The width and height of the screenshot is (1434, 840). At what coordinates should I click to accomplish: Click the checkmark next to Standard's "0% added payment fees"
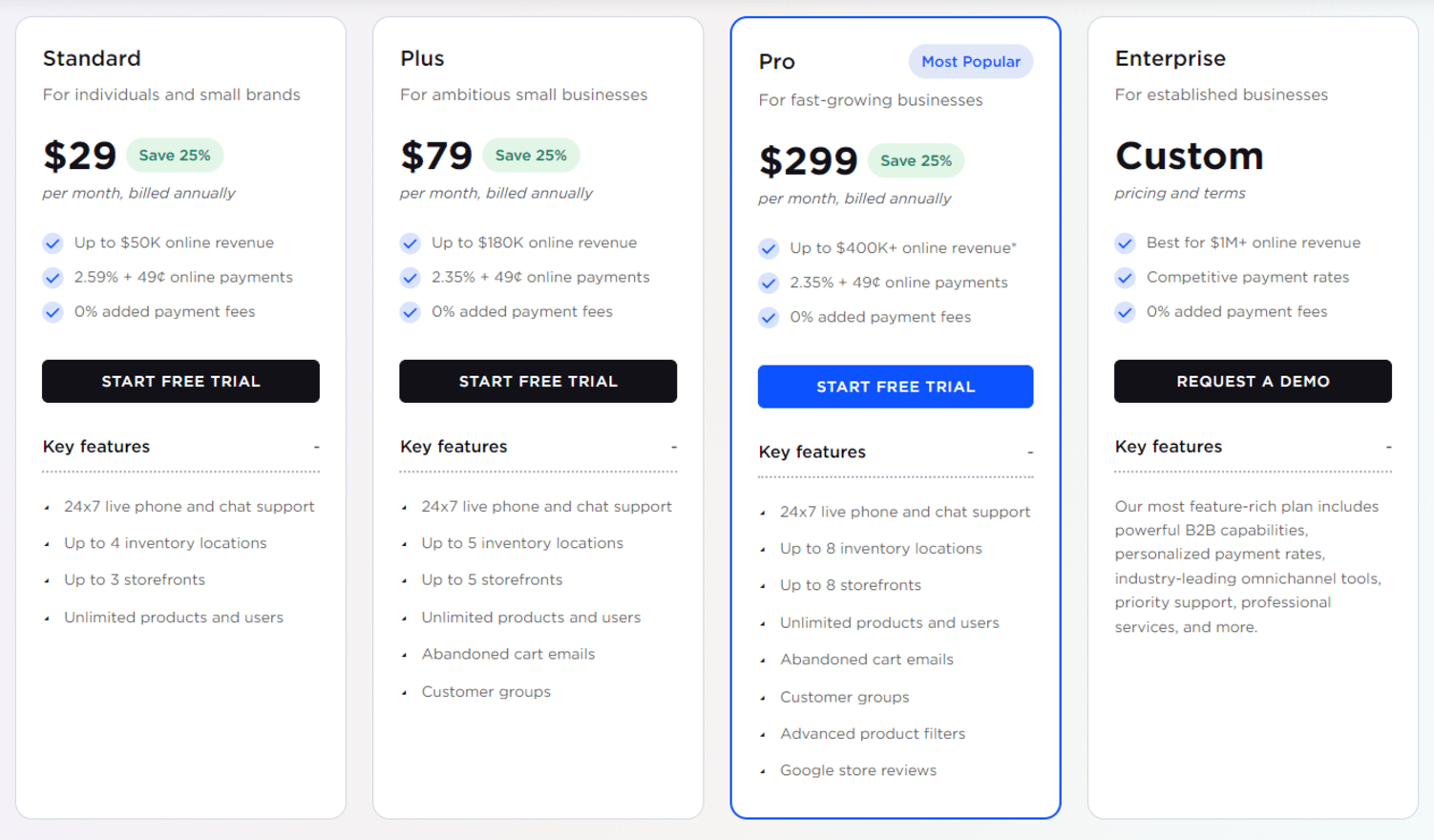[x=53, y=312]
